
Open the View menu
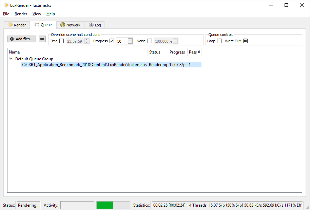[x=37, y=14]
